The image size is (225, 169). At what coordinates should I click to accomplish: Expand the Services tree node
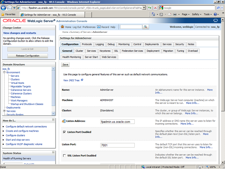pos(4,111)
